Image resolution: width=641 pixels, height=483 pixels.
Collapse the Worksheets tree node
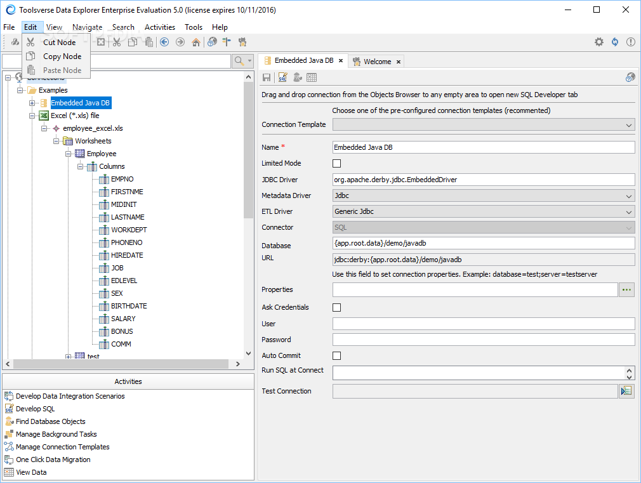[x=56, y=141]
